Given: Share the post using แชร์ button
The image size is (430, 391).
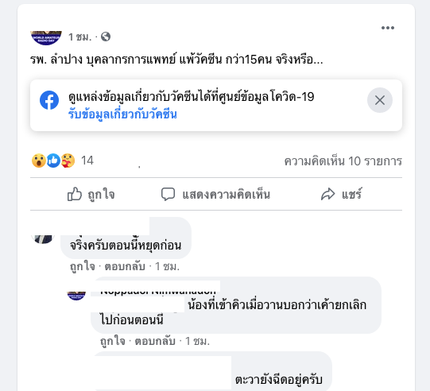Looking at the screenshot, I should (x=342, y=194).
